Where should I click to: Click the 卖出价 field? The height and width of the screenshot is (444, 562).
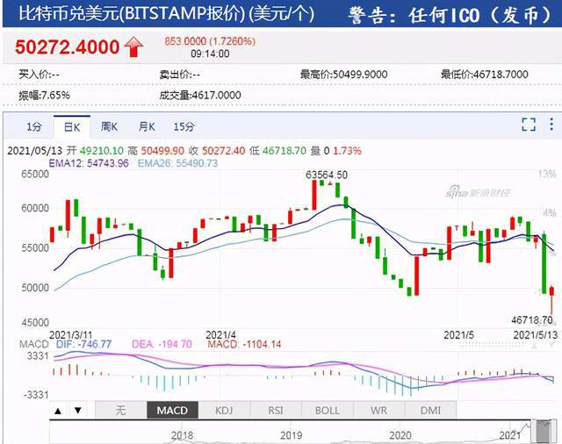[x=180, y=75]
